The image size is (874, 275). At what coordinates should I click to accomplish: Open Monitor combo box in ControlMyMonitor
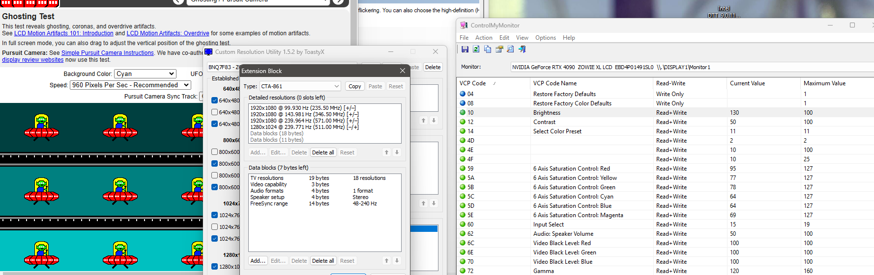coord(692,67)
